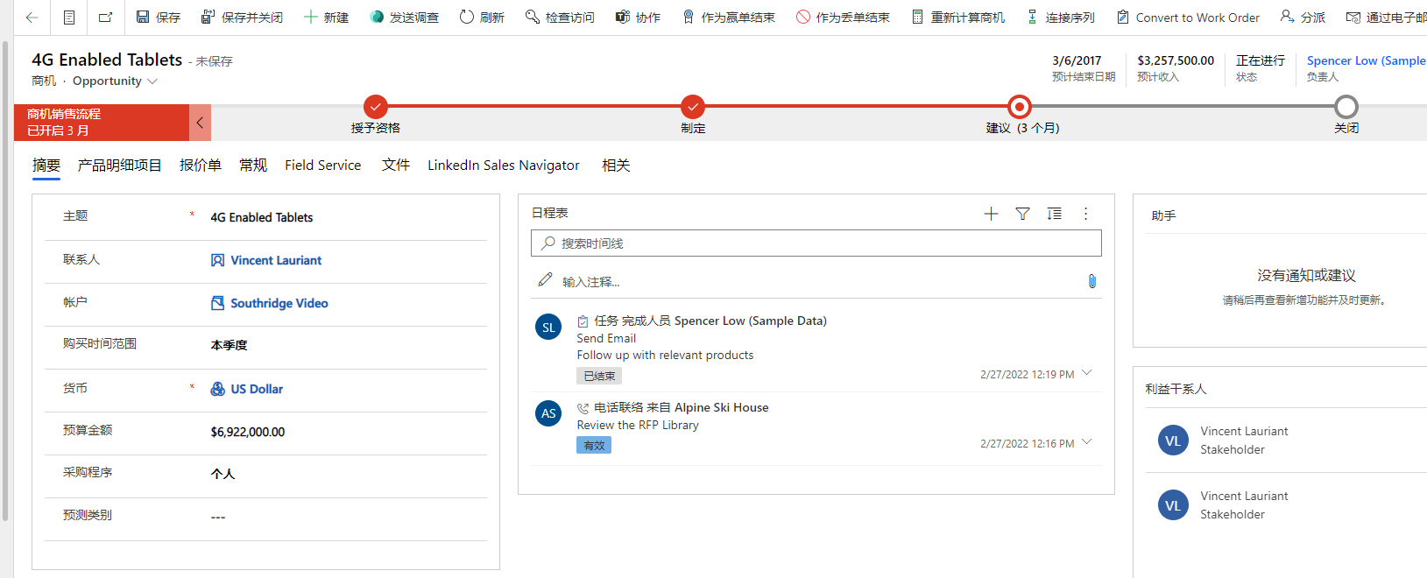Select the 授予资格 stage marker
1427x578 pixels.
coord(376,107)
